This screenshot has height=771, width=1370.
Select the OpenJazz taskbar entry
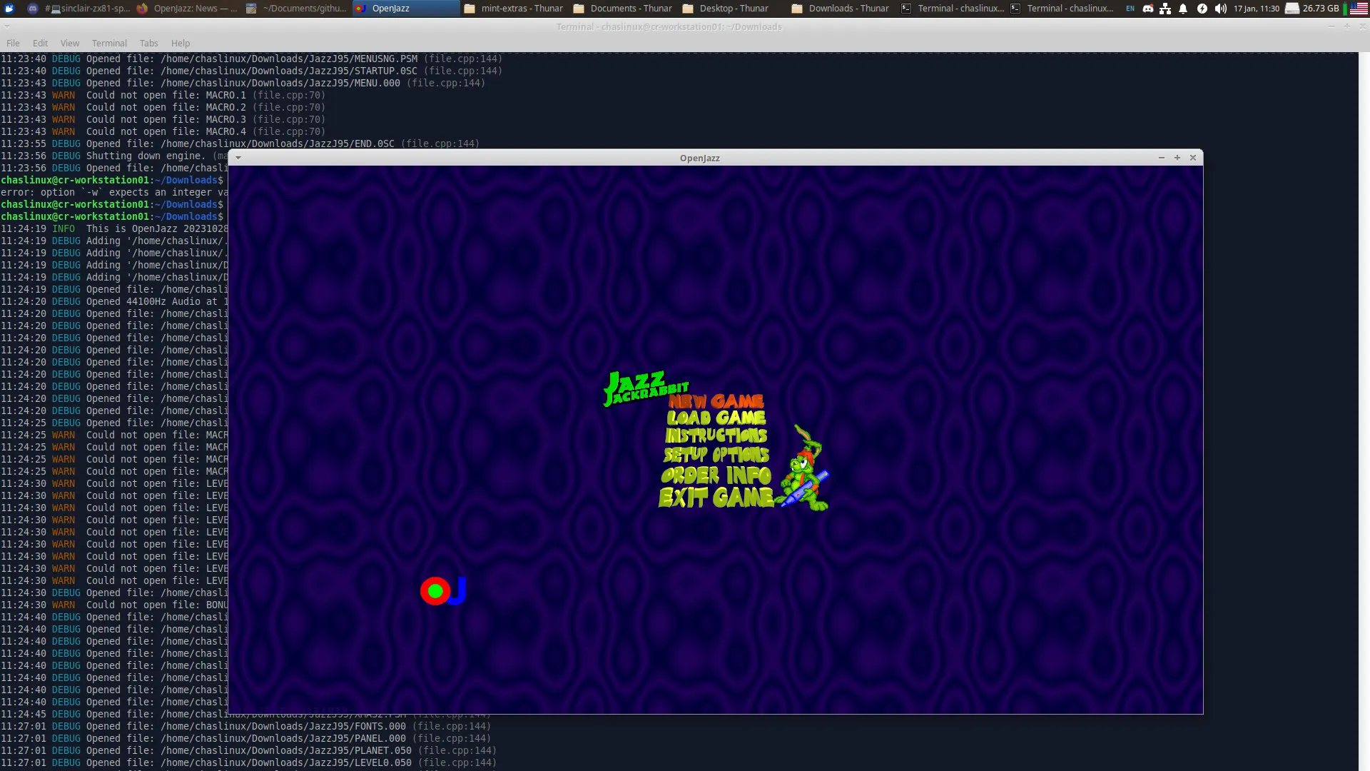coord(406,9)
